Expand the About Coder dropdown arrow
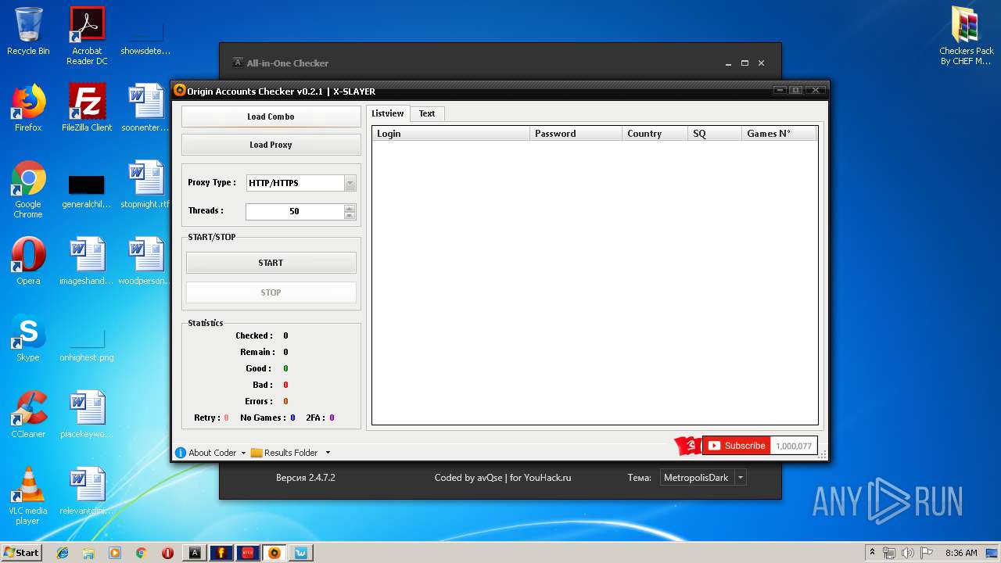 point(243,453)
